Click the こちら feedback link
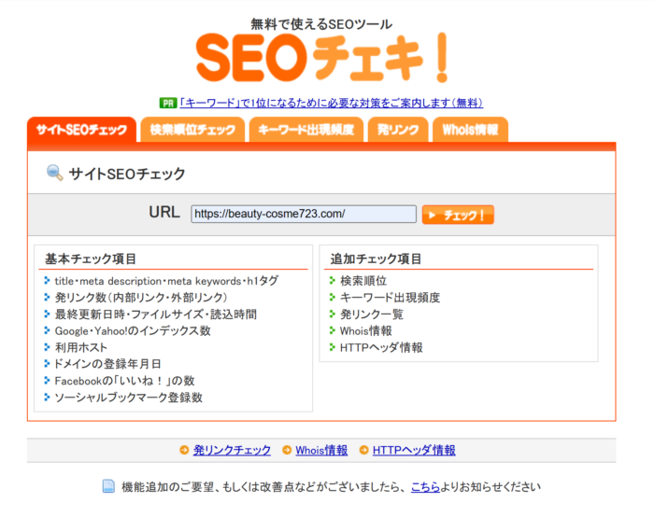 pyautogui.click(x=425, y=486)
